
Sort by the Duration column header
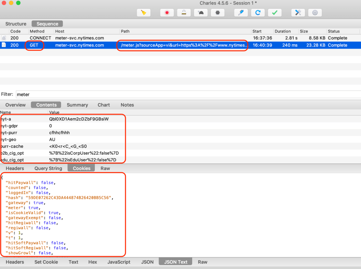283,31
